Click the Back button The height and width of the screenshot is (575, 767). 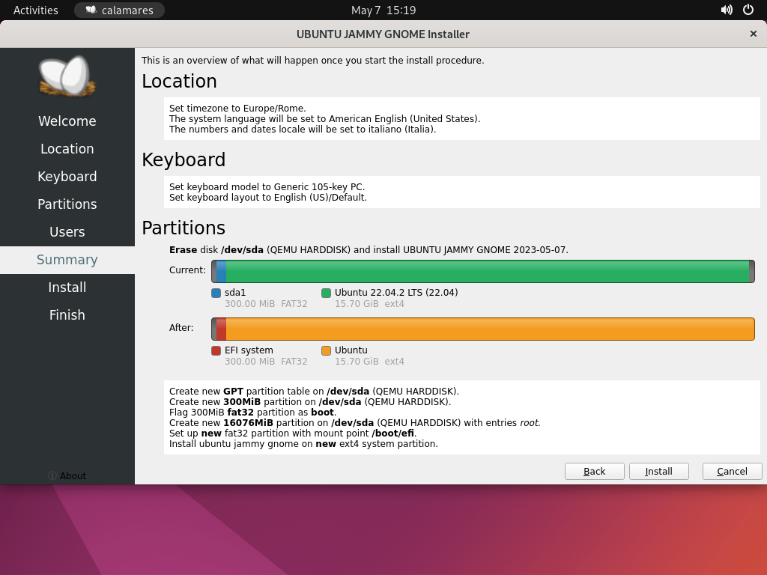coord(594,471)
